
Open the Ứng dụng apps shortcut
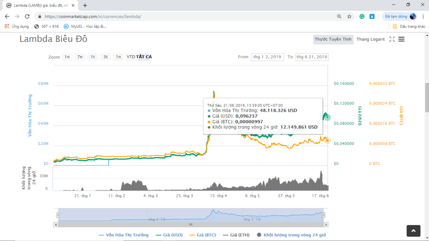coord(17,26)
